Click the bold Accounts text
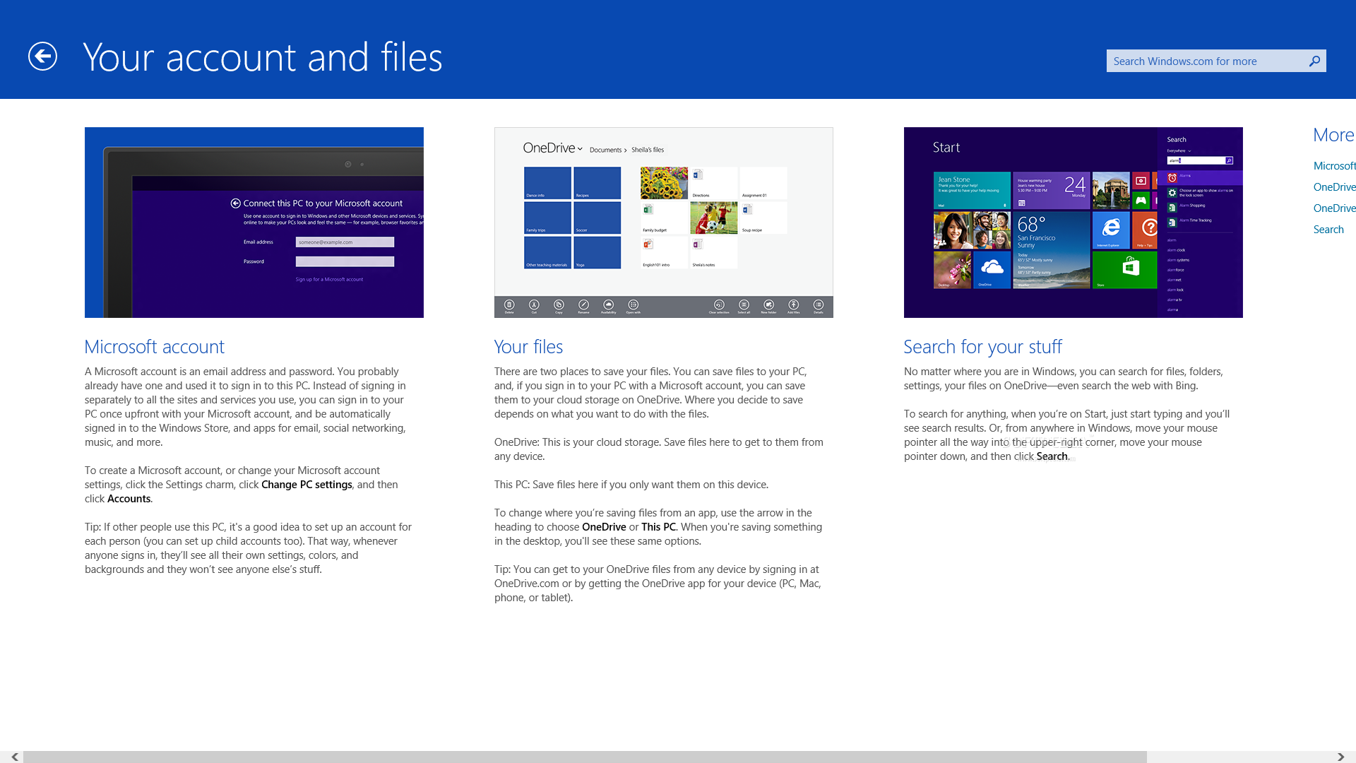 [129, 499]
